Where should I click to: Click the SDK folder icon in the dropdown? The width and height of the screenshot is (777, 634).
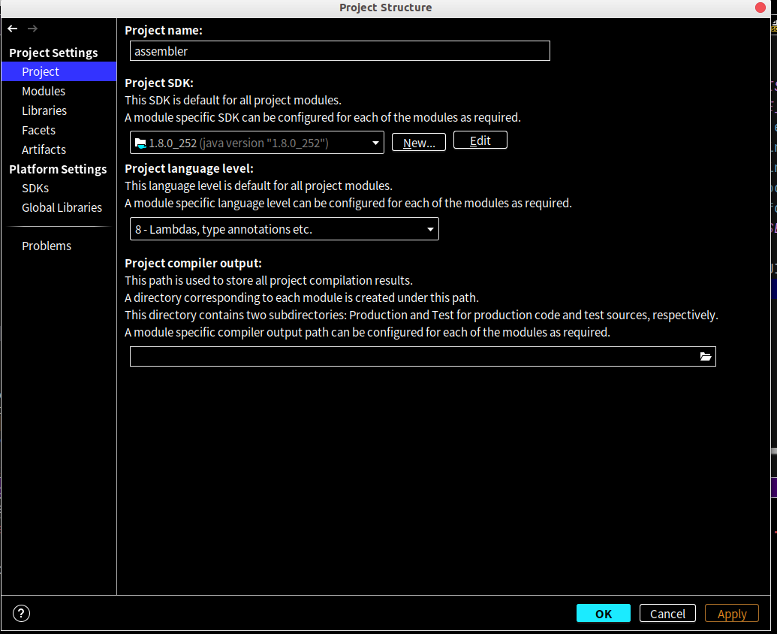140,142
